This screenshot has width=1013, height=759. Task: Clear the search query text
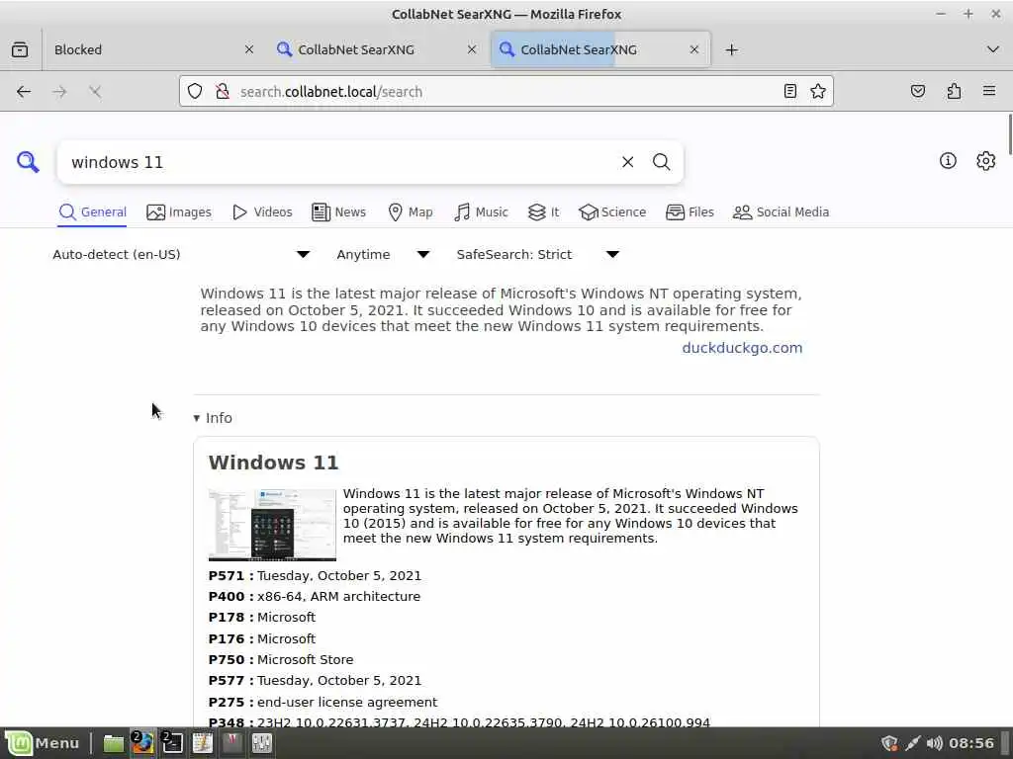627,162
